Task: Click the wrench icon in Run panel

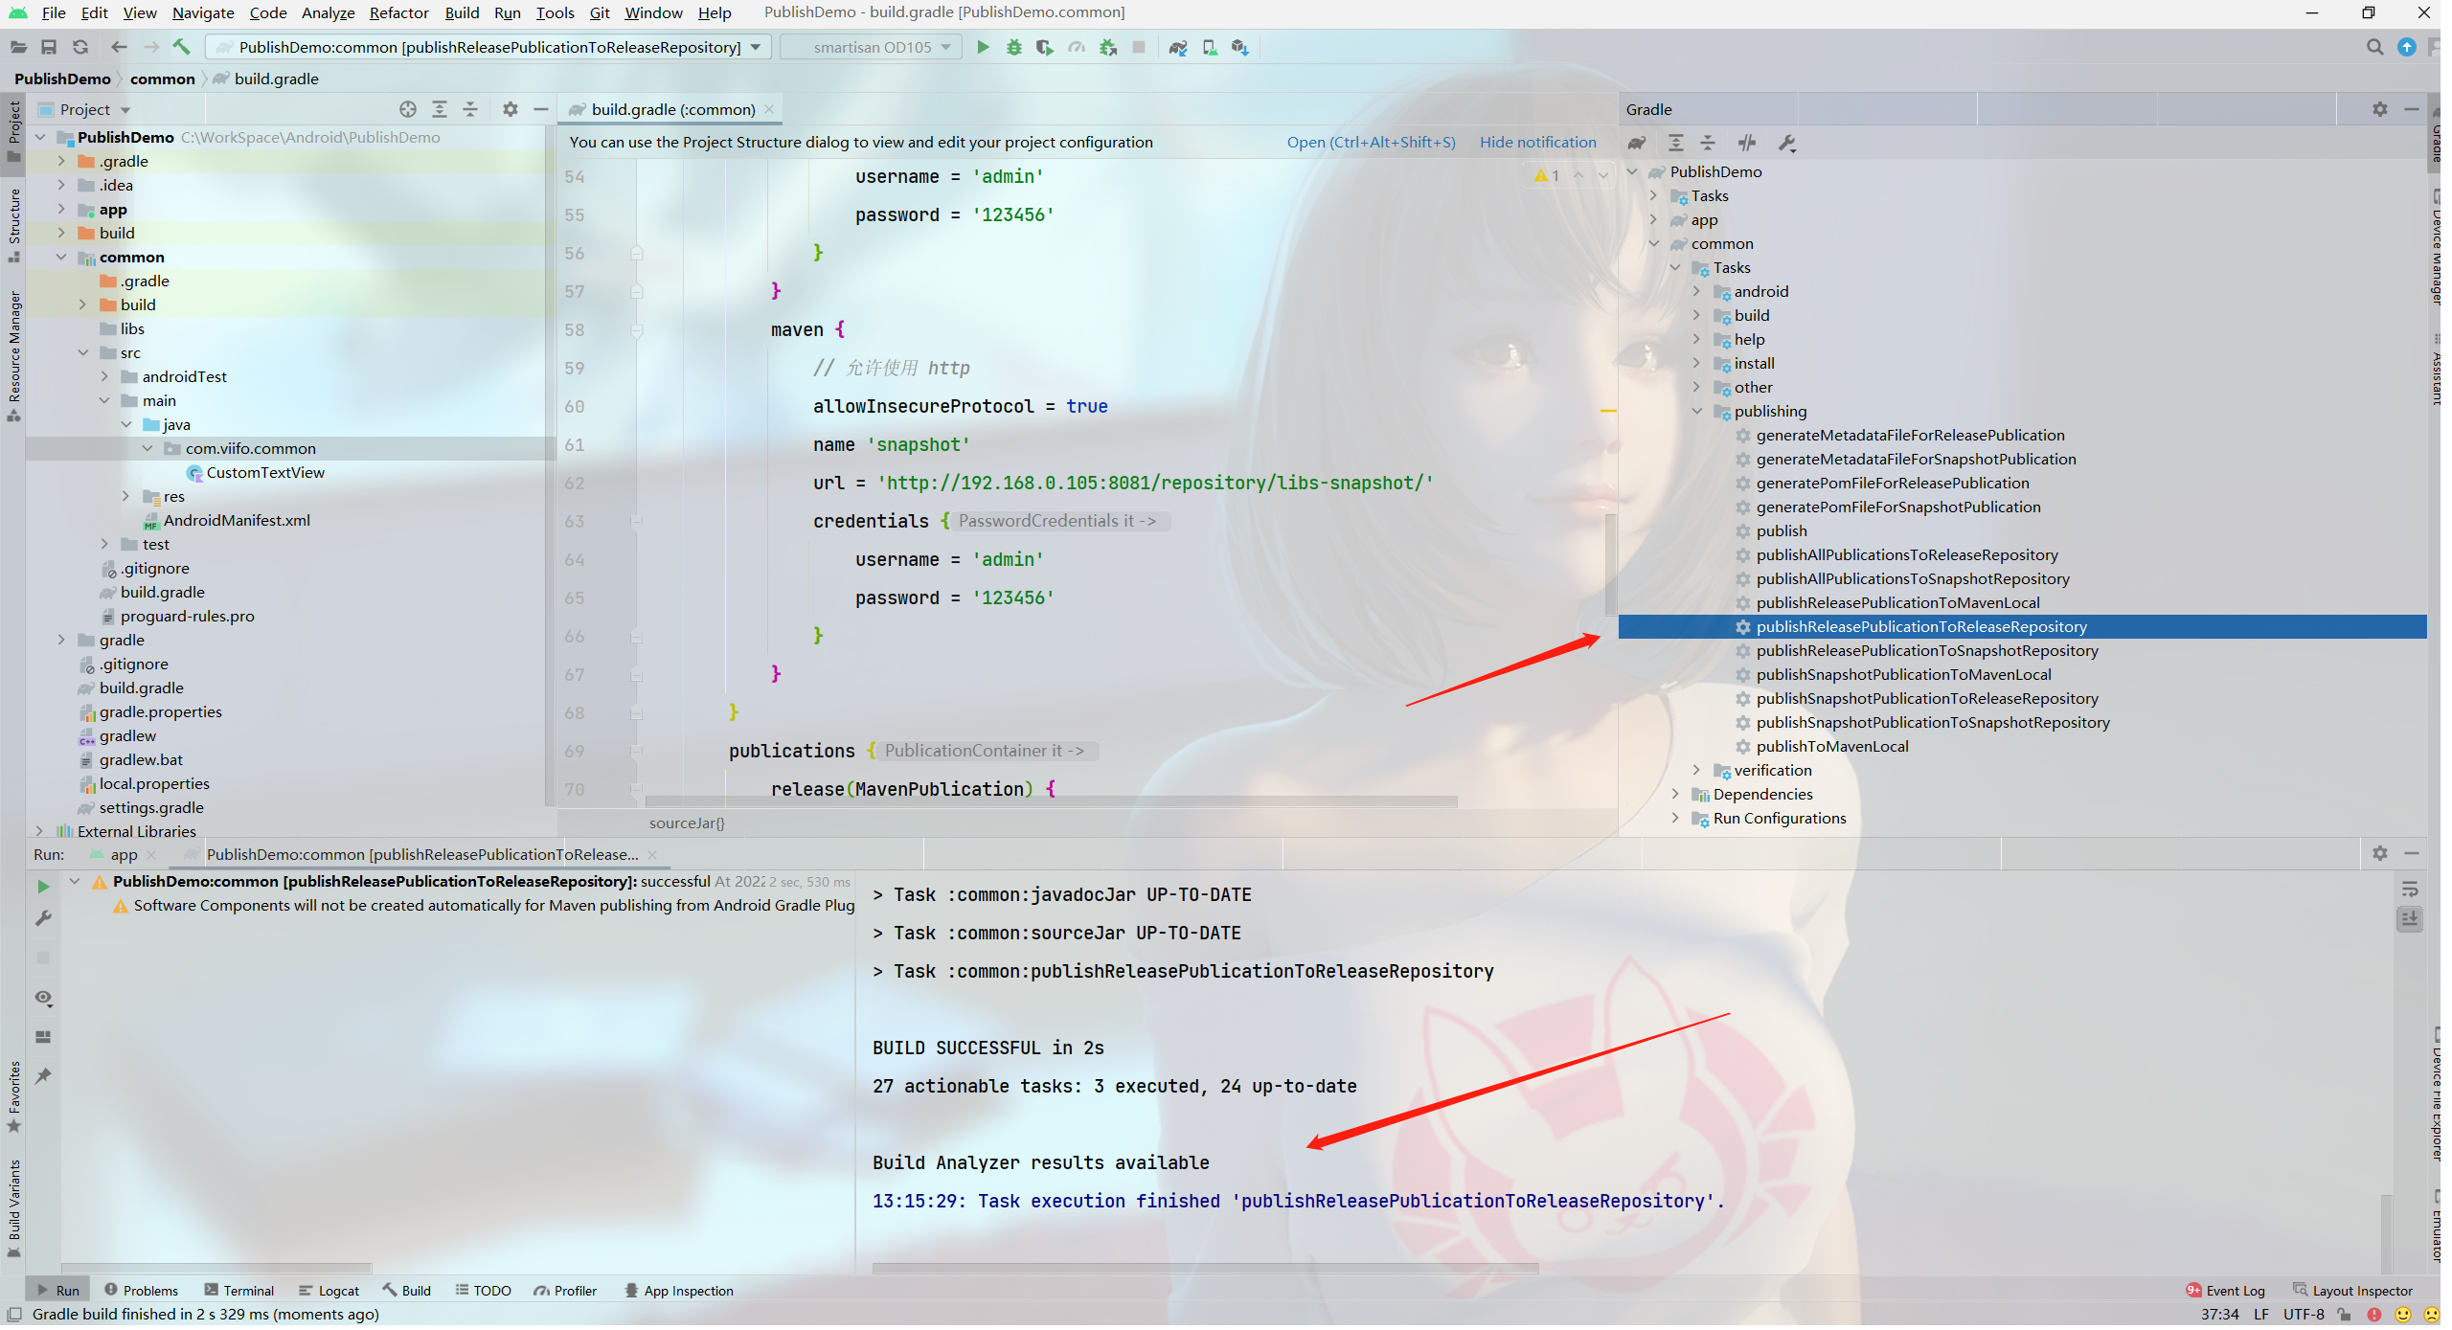Action: click(x=43, y=918)
